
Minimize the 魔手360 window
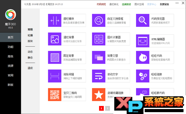pyautogui.click(x=177, y=3)
